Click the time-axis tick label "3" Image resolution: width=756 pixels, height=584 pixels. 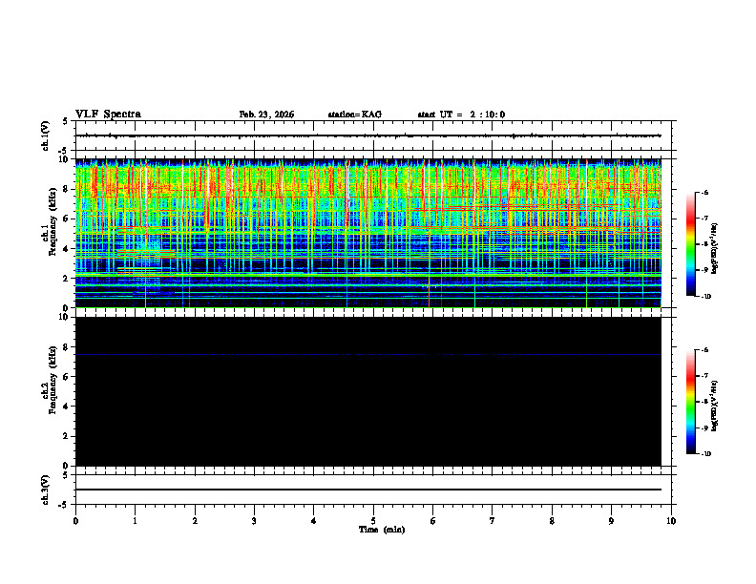254,521
